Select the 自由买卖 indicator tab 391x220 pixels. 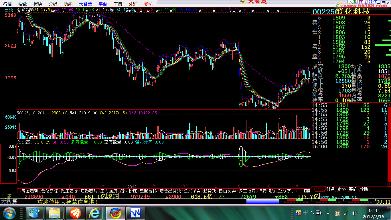[227, 191]
